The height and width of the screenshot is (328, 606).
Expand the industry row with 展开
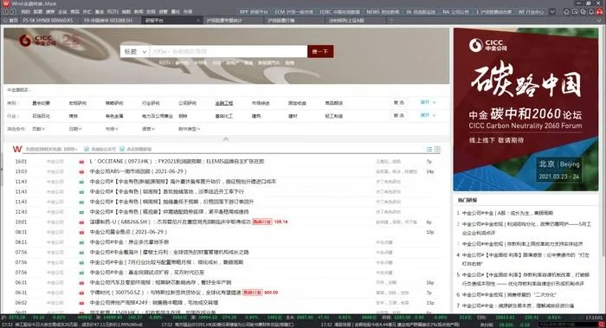428,115
